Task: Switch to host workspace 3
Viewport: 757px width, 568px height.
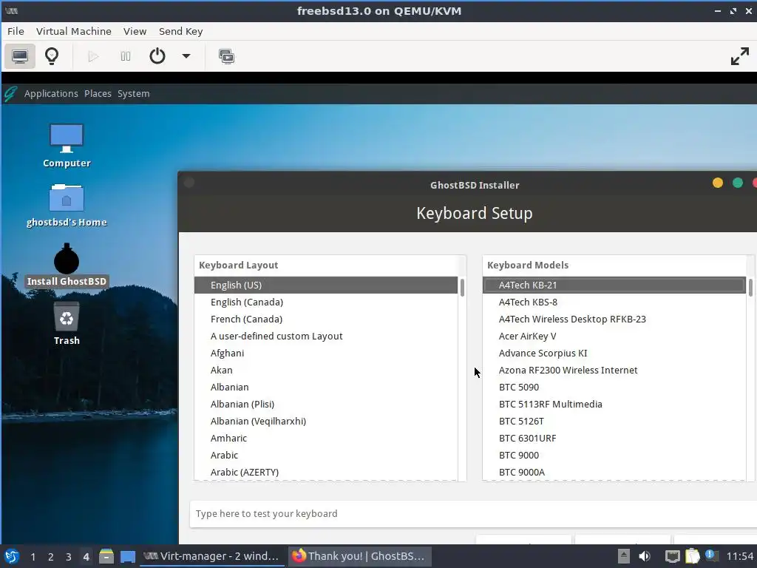Action: pos(69,557)
